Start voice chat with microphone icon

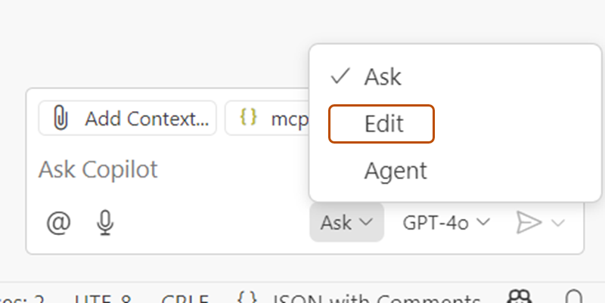[105, 222]
